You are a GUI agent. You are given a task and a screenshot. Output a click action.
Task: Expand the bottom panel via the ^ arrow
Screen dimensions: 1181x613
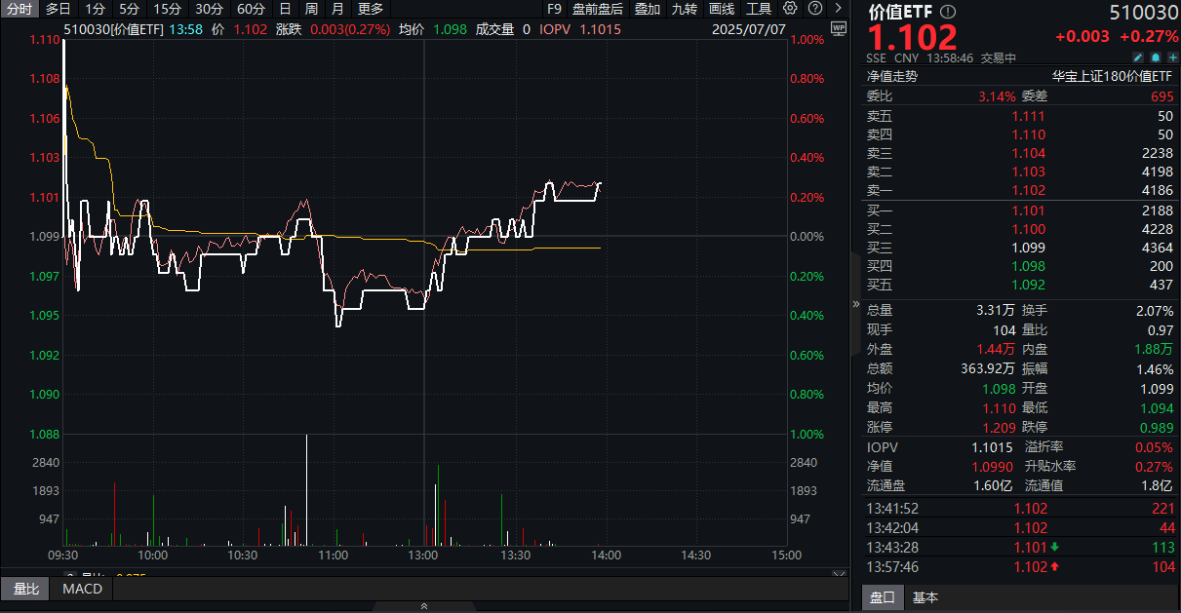425,606
